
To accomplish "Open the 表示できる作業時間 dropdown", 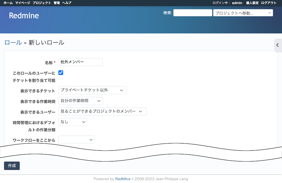I will point(81,101).
